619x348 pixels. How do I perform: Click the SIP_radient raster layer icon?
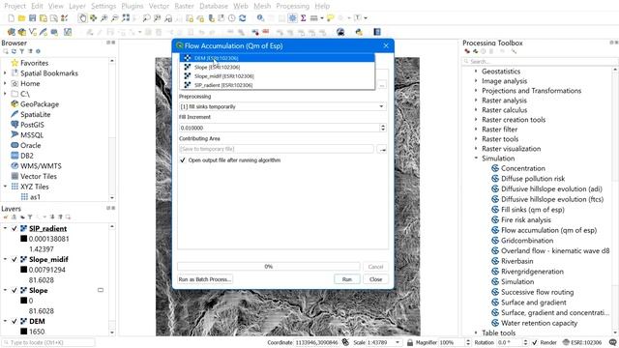[x=23, y=228]
